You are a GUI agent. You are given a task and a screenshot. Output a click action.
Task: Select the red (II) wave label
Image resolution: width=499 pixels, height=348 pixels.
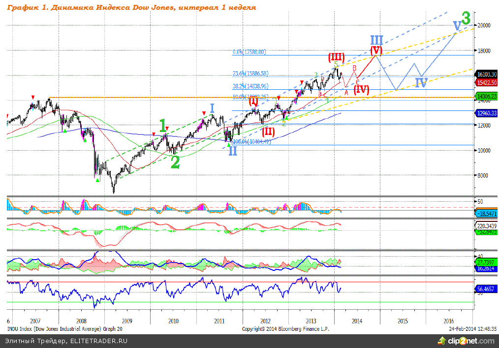(268, 131)
